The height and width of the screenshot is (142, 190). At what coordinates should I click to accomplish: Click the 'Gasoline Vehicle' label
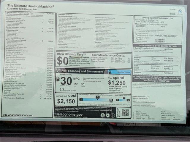pos(123,72)
